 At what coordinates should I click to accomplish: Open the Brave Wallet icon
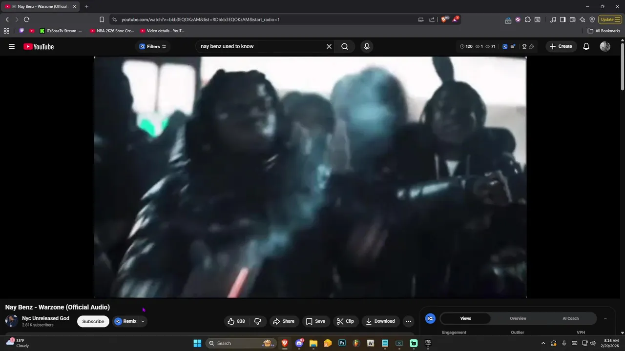point(572,19)
